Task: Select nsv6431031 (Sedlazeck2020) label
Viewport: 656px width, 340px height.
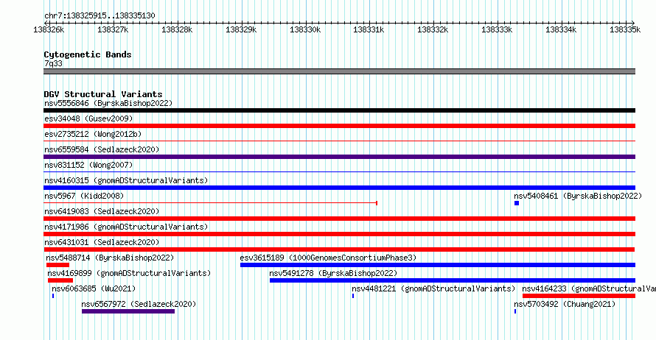Action: pos(102,242)
